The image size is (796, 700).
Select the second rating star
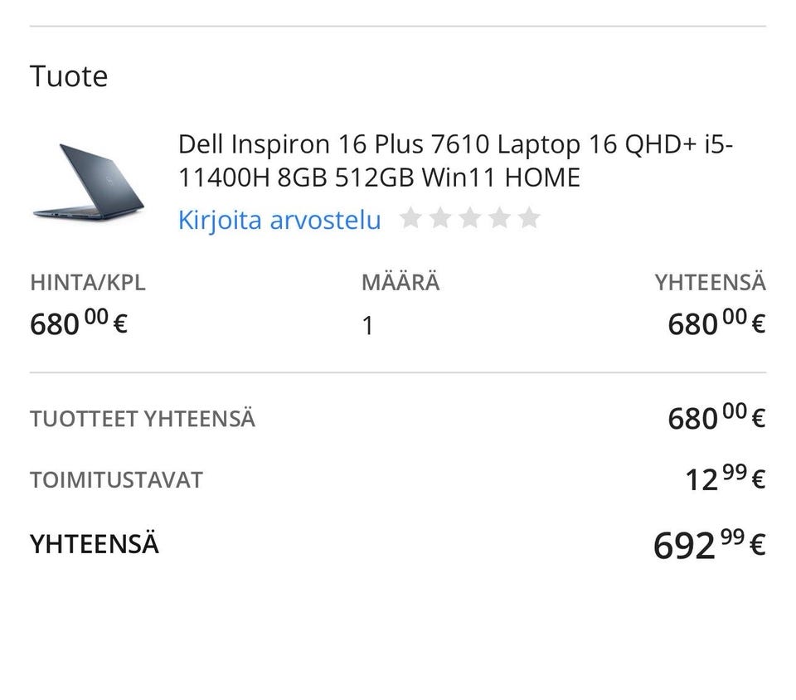click(439, 219)
